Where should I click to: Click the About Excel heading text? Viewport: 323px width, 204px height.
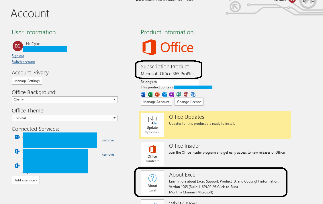pos(183,175)
